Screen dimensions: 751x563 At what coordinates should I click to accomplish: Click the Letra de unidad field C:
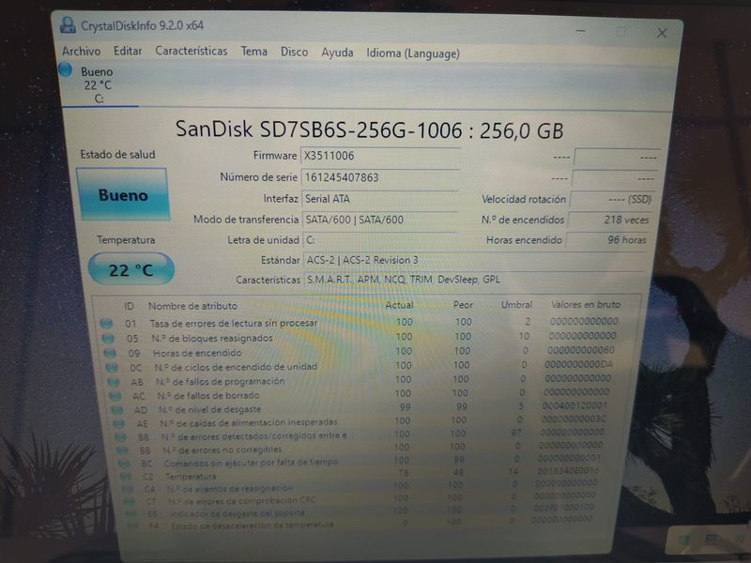pos(380,240)
